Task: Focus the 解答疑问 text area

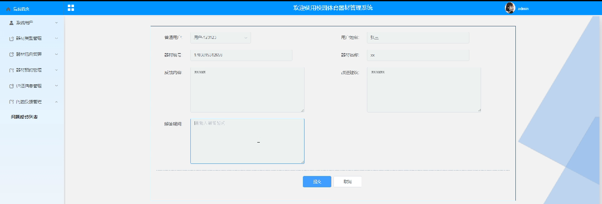Action: click(247, 141)
